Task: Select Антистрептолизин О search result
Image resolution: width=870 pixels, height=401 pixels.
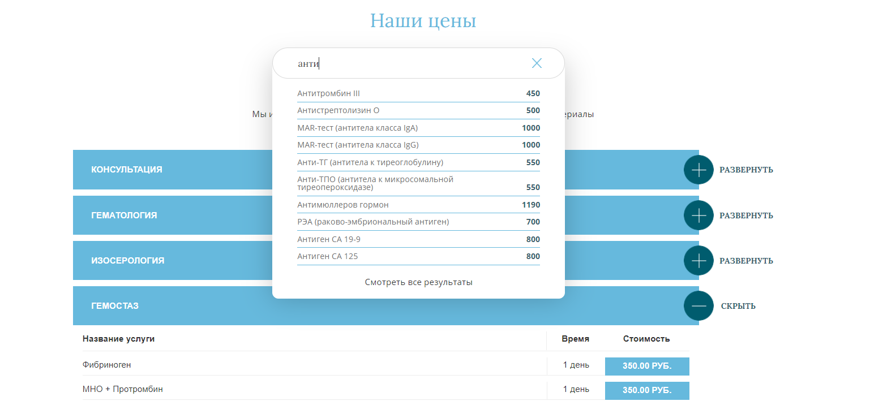Action: [x=338, y=110]
